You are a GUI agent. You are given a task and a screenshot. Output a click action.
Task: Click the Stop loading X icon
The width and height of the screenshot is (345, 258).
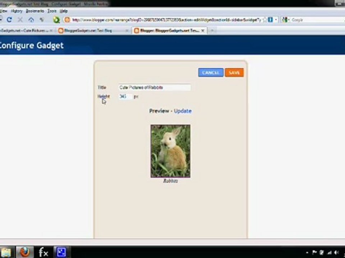tap(20, 20)
